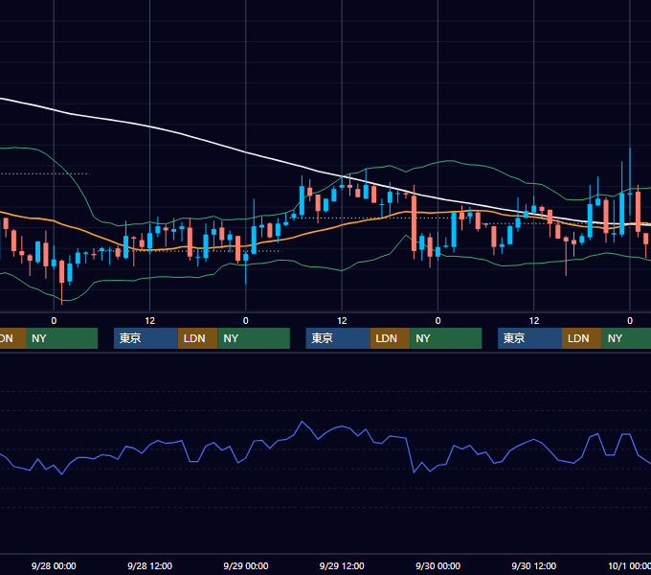Click the LDN session block on 9/28
Image resolution: width=651 pixels, height=575 pixels.
(197, 338)
